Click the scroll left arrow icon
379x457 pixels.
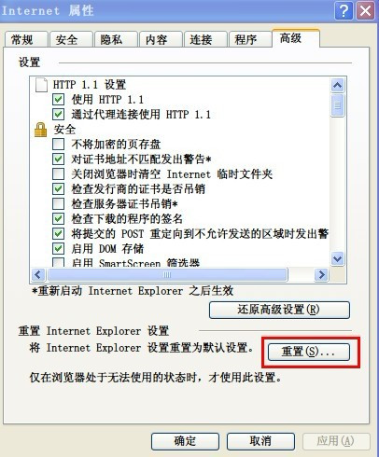(x=38, y=275)
